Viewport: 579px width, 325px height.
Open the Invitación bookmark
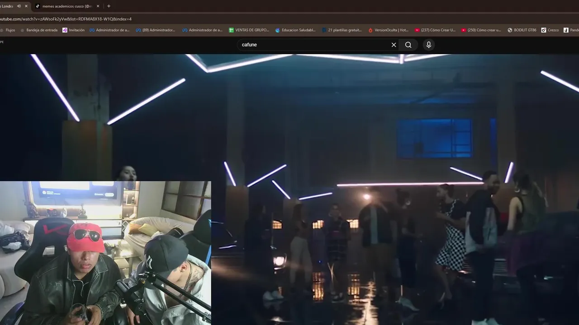coord(73,30)
